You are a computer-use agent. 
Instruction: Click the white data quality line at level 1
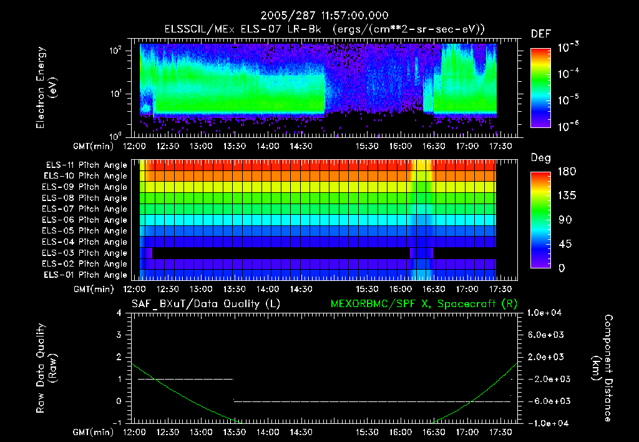pyautogui.click(x=185, y=379)
